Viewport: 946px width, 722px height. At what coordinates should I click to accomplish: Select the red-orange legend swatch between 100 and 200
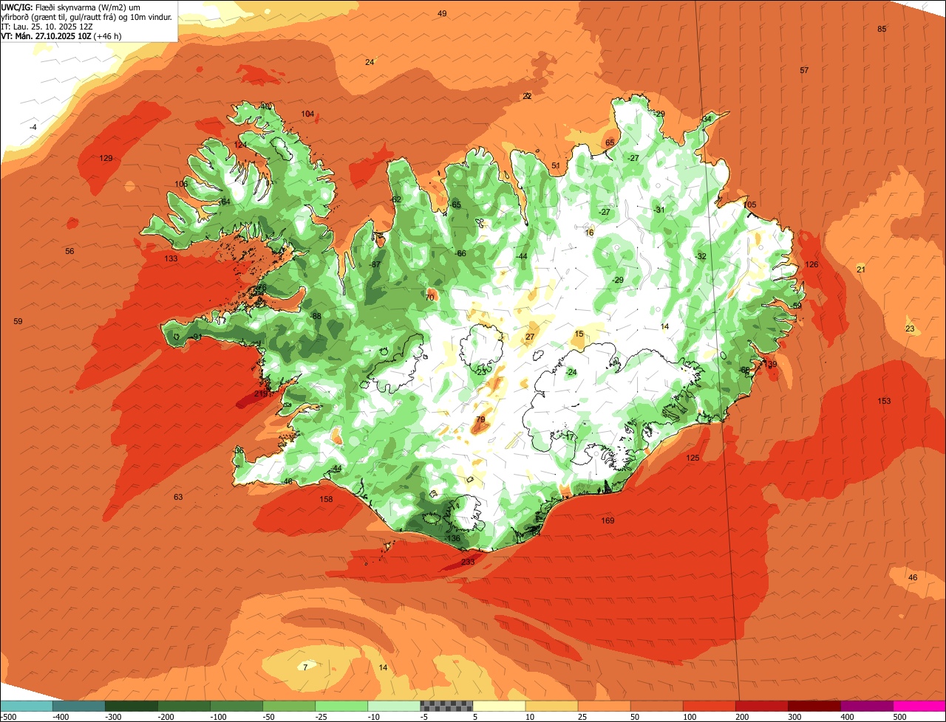pos(709,706)
